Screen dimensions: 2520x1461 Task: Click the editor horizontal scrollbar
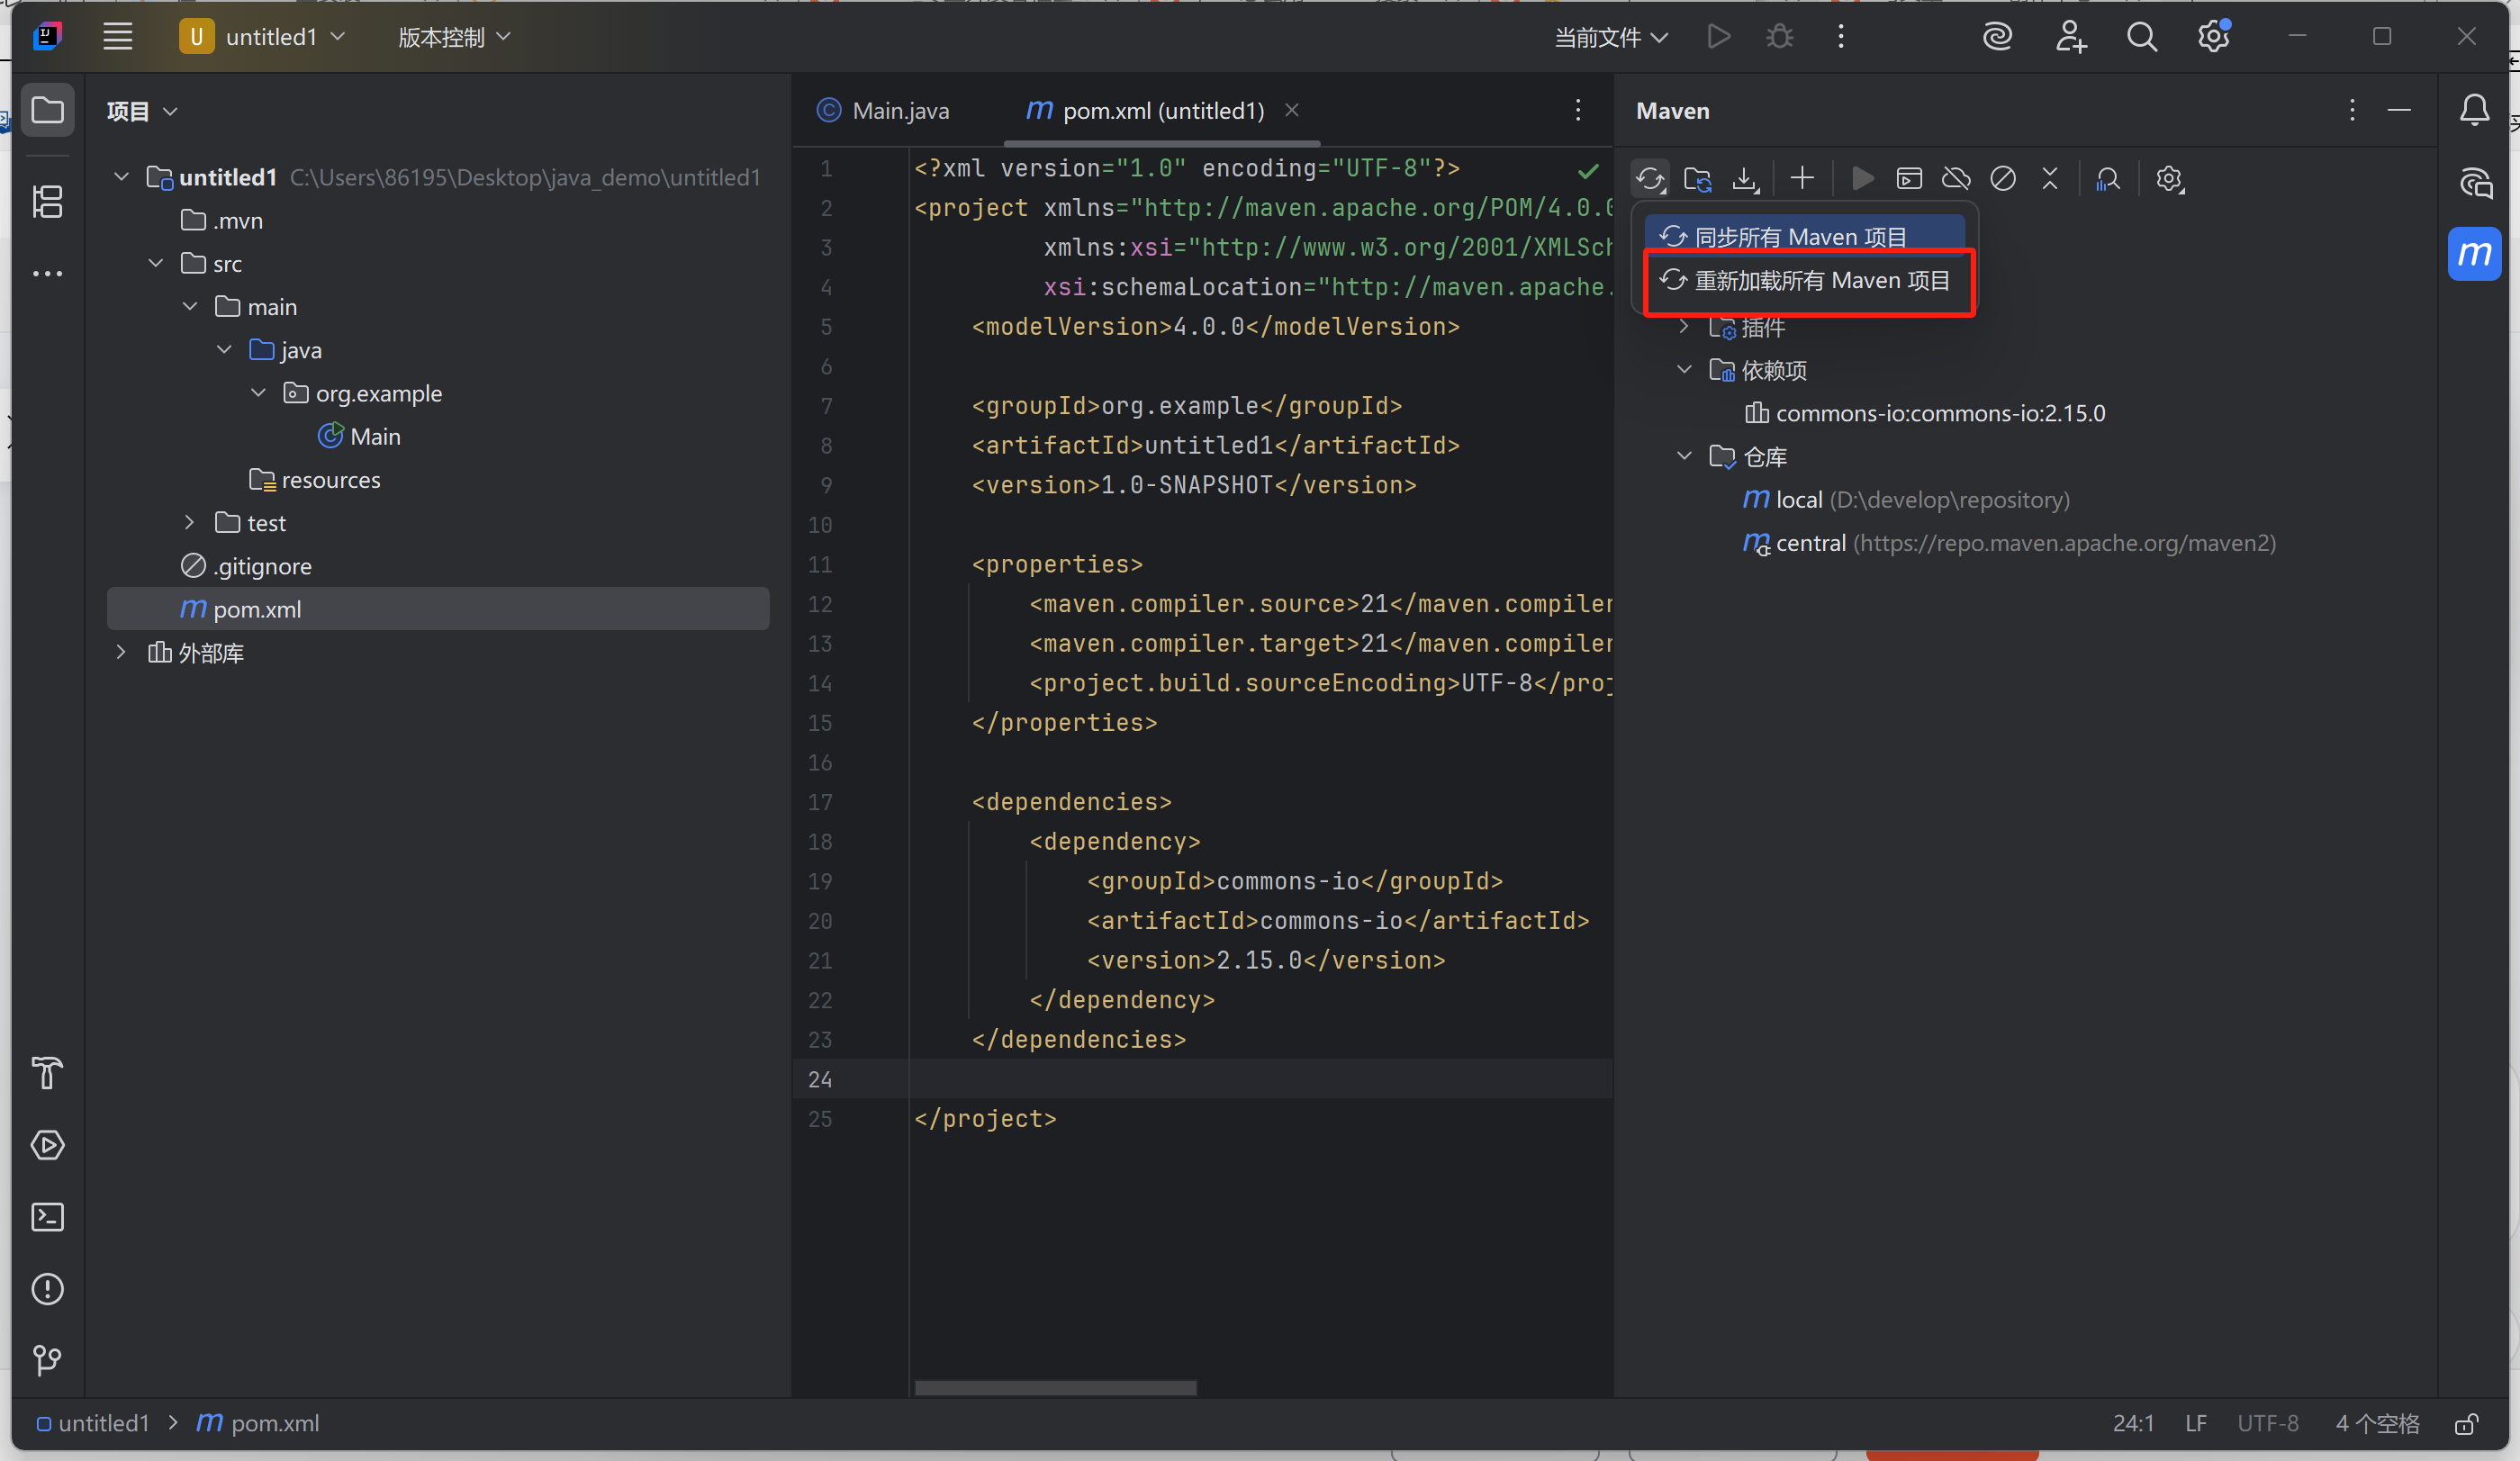pos(1055,1388)
